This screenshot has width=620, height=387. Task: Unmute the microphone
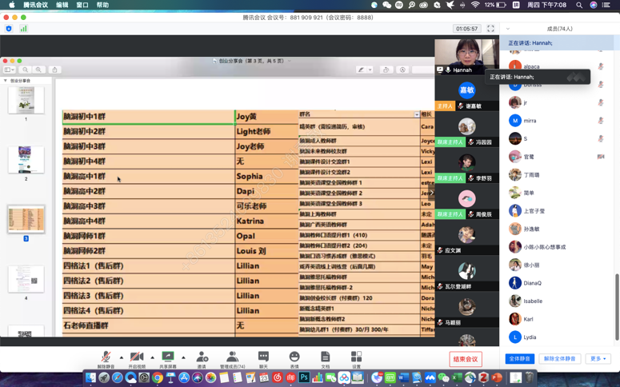106,357
